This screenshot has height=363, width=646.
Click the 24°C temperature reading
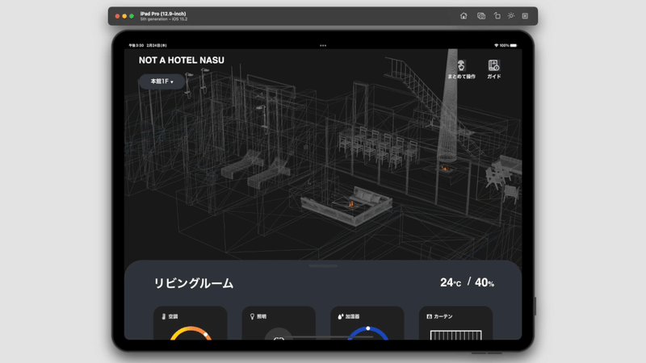pyautogui.click(x=451, y=282)
